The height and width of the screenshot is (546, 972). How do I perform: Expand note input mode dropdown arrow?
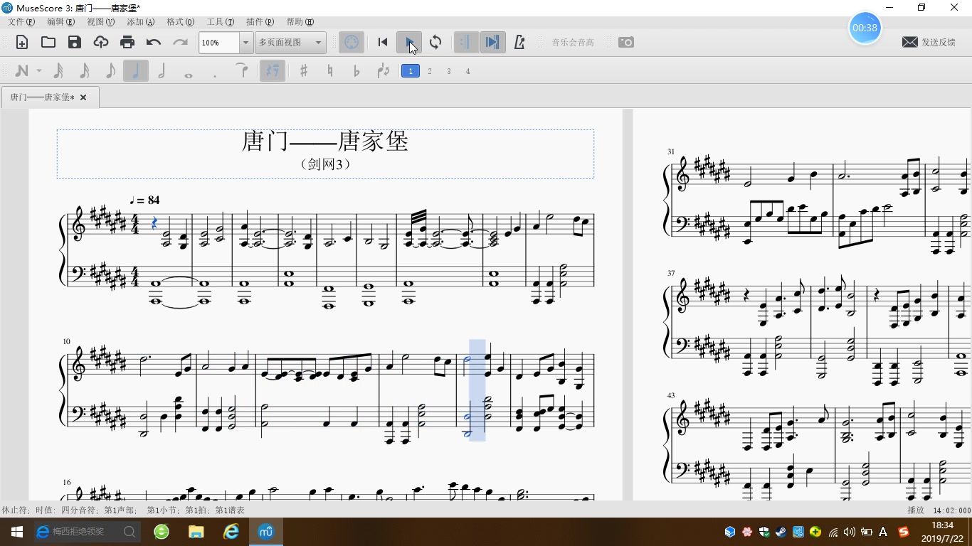39,71
